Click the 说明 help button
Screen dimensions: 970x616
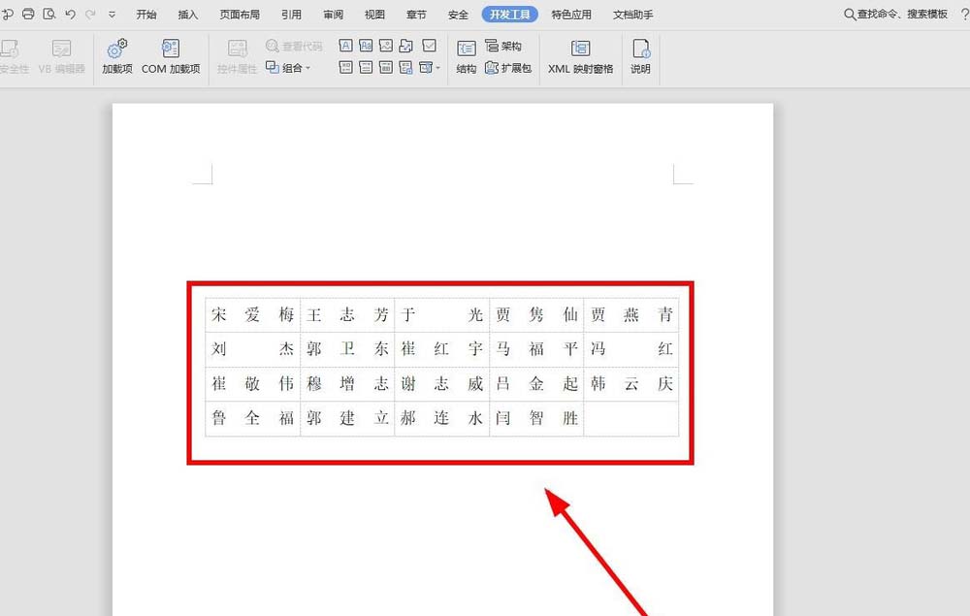[x=640, y=57]
